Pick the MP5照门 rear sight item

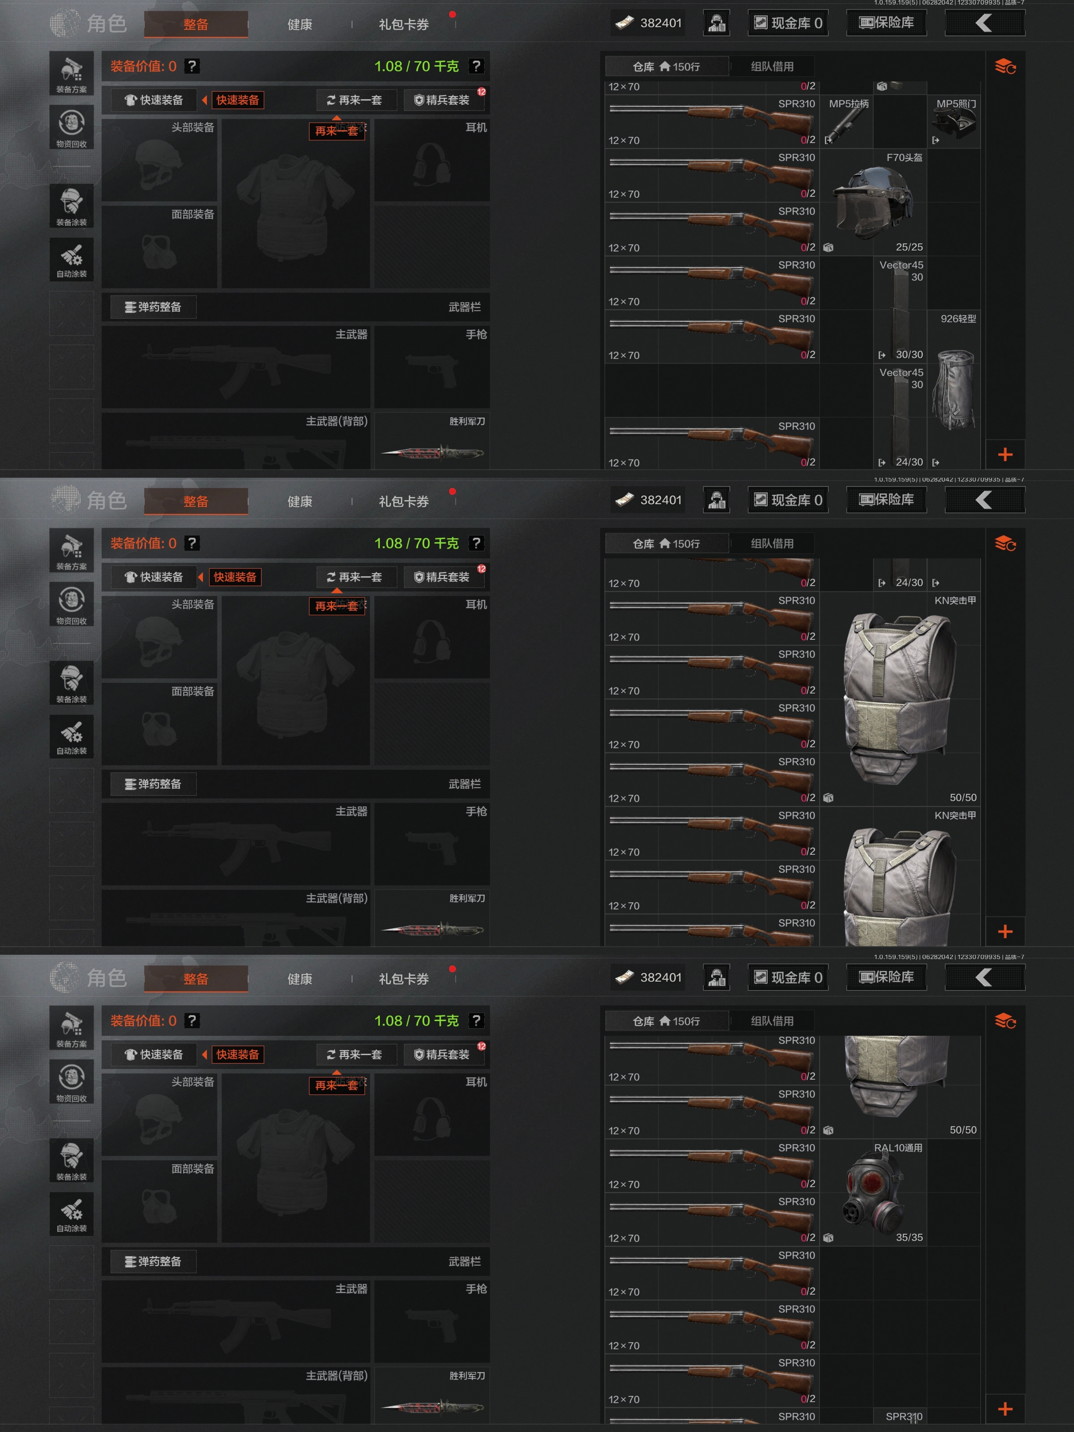(x=954, y=122)
